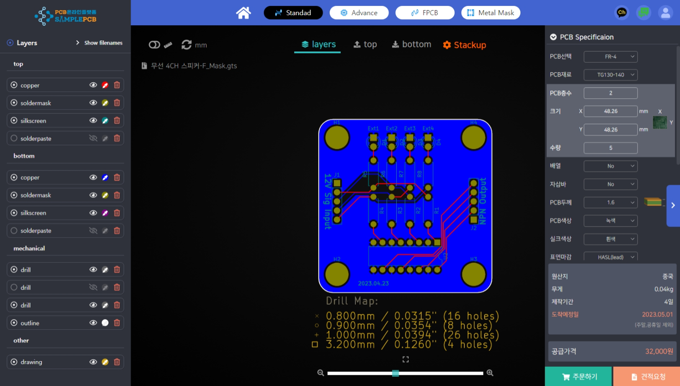The image size is (680, 386).
Task: Click the SAMPLEPCB logo
Action: 65,16
